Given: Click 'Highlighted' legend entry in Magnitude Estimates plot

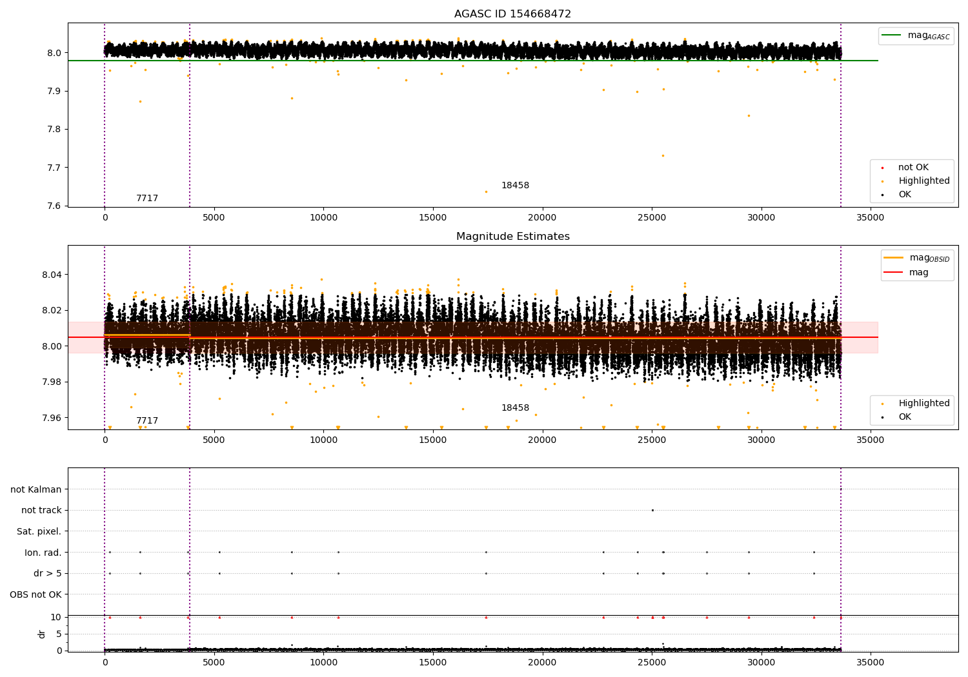Looking at the screenshot, I should click(x=923, y=404).
